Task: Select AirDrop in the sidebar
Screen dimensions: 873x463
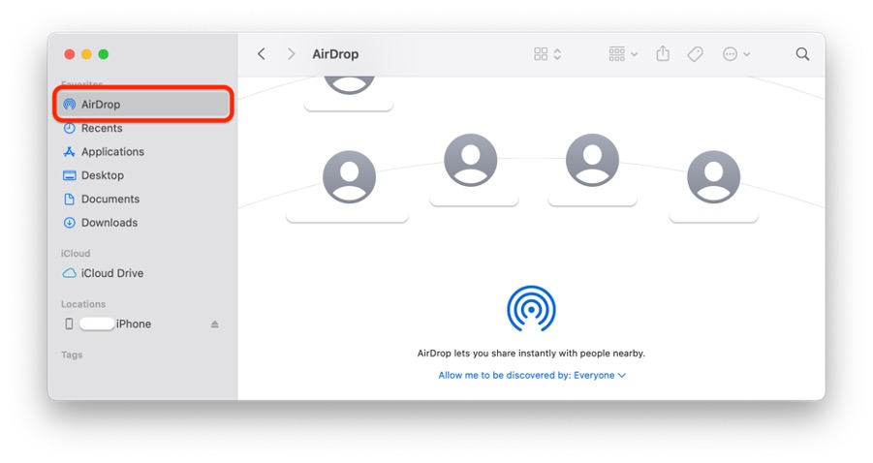Action: 101,105
